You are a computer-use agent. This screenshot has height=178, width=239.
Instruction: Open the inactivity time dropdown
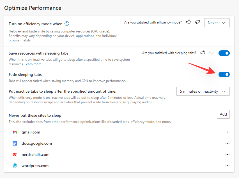tap(203, 91)
